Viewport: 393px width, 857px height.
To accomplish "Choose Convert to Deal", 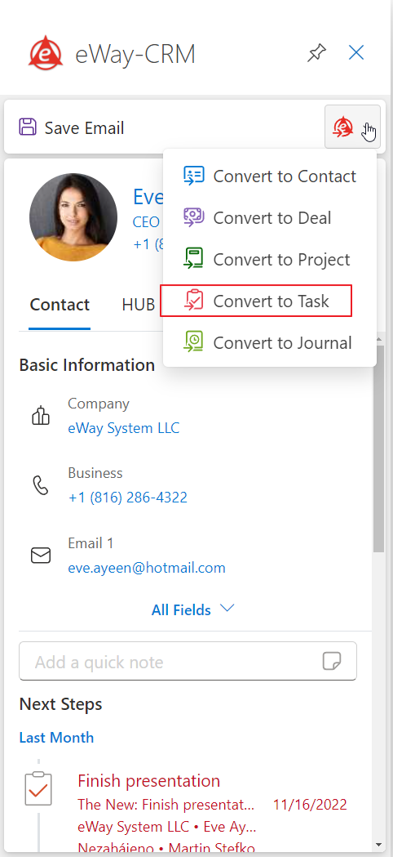I will pos(270,218).
